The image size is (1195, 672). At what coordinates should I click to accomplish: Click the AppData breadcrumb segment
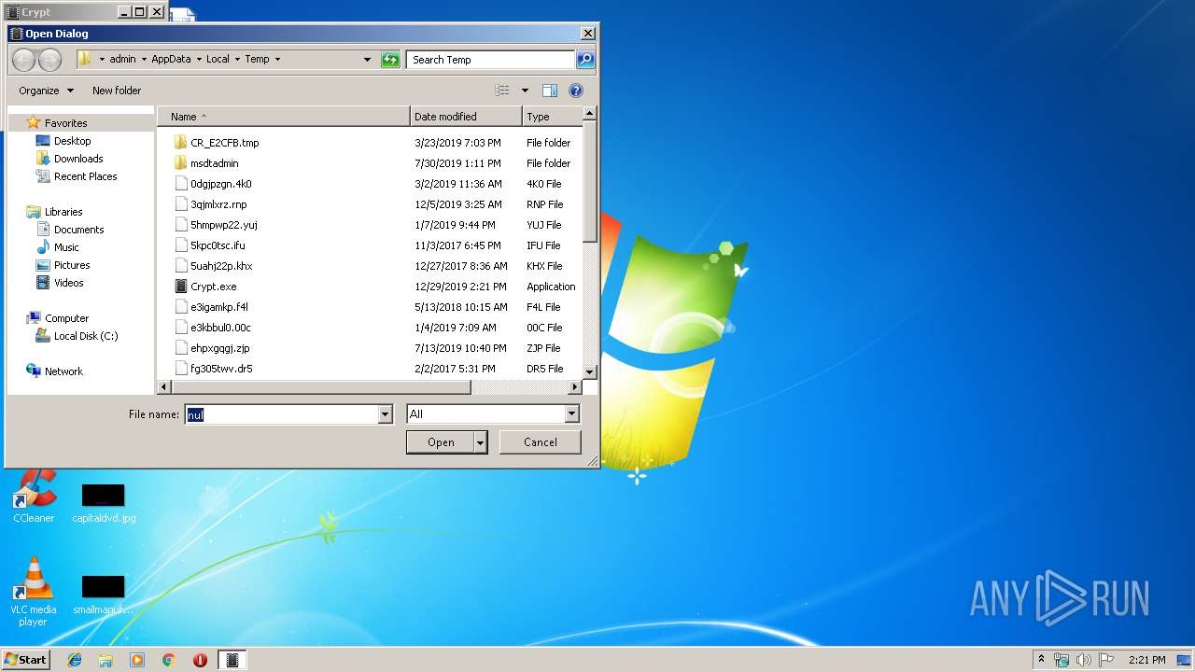171,59
